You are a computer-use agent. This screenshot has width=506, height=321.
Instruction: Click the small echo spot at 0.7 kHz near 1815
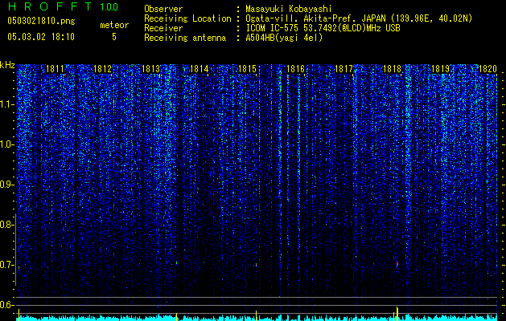tap(256, 265)
